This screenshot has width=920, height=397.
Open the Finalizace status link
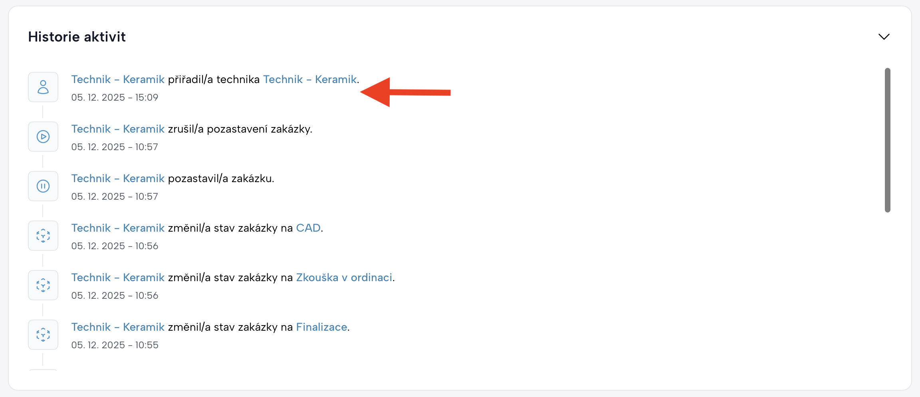(x=321, y=327)
